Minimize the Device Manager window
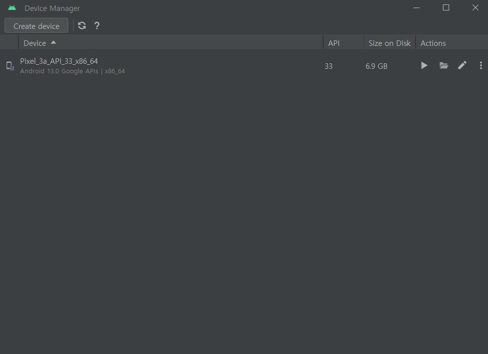Viewport: 488px width, 354px height. pos(417,8)
